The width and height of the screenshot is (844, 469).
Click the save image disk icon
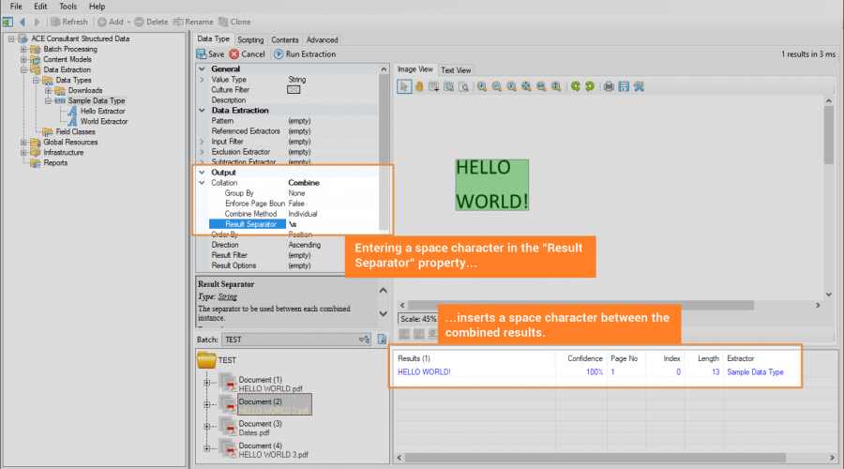pyautogui.click(x=624, y=86)
